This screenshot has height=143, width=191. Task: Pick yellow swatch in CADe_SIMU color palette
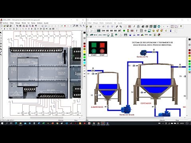[x=84, y=52]
